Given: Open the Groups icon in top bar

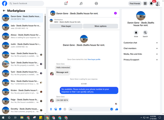Looking at the screenshot, I should tap(96, 3).
